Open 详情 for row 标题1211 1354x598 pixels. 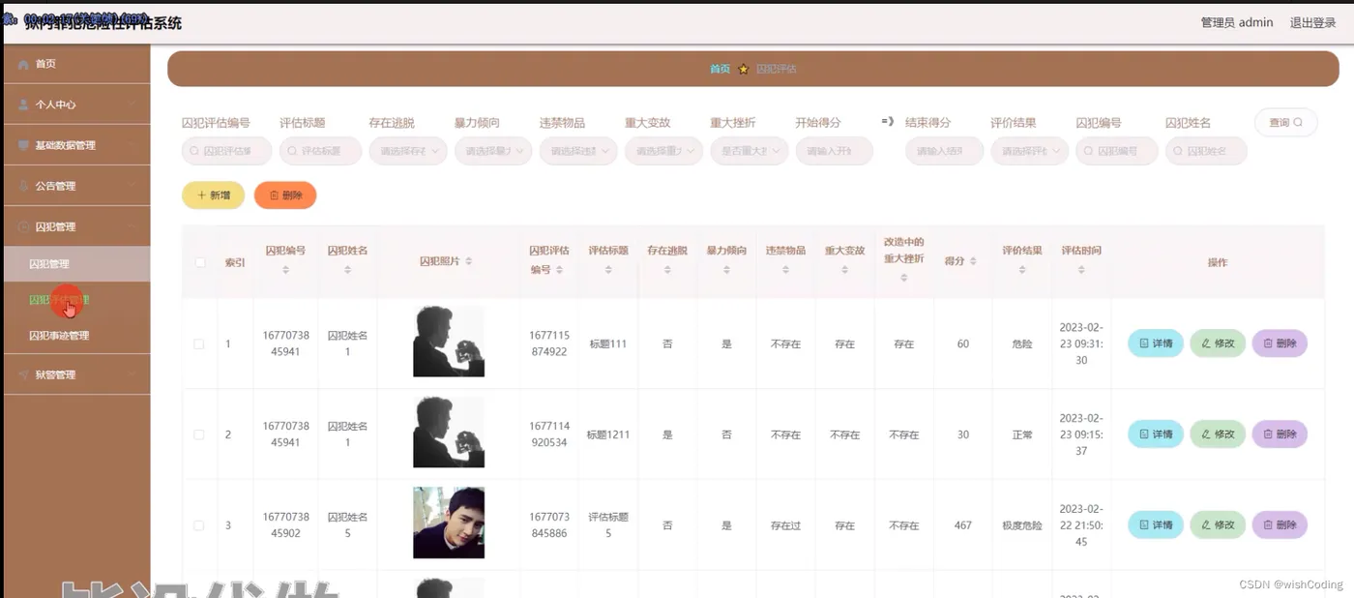click(1156, 434)
